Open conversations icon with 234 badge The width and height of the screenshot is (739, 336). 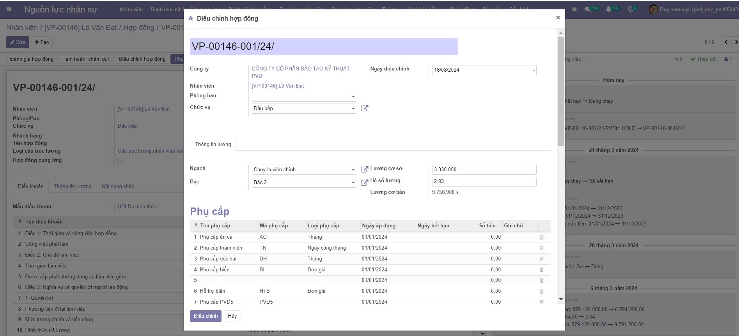pyautogui.click(x=588, y=9)
